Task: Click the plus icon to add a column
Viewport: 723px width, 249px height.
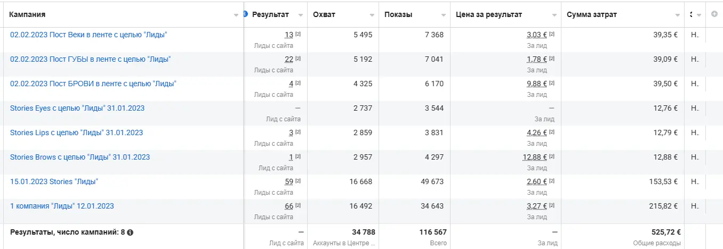Action: click(714, 14)
